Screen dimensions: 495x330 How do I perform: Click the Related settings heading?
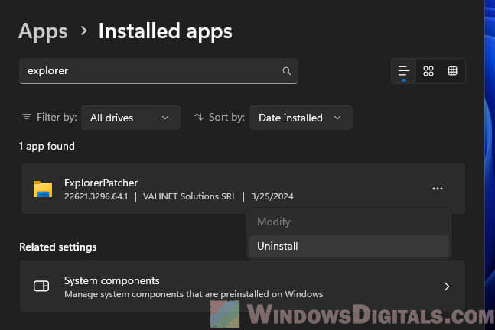(x=58, y=247)
